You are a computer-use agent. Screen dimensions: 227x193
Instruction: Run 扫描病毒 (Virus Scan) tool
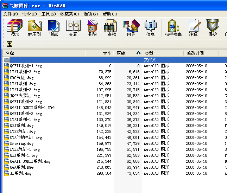[174, 28]
